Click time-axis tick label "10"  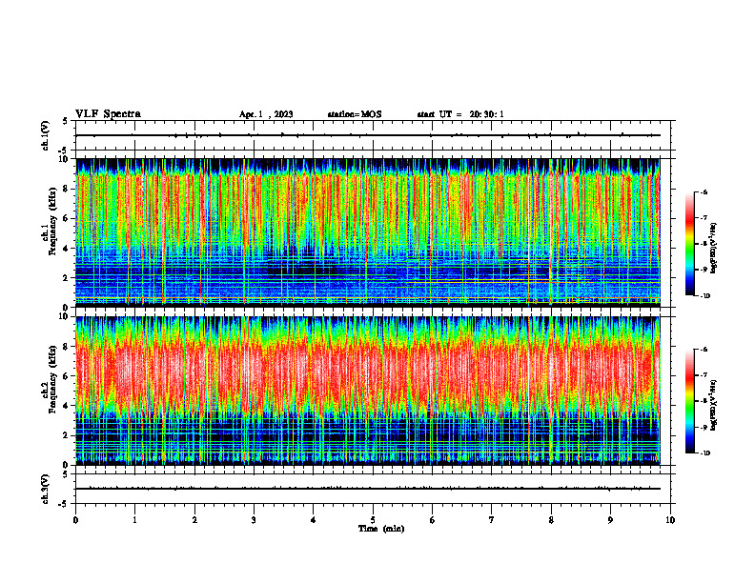[670, 520]
